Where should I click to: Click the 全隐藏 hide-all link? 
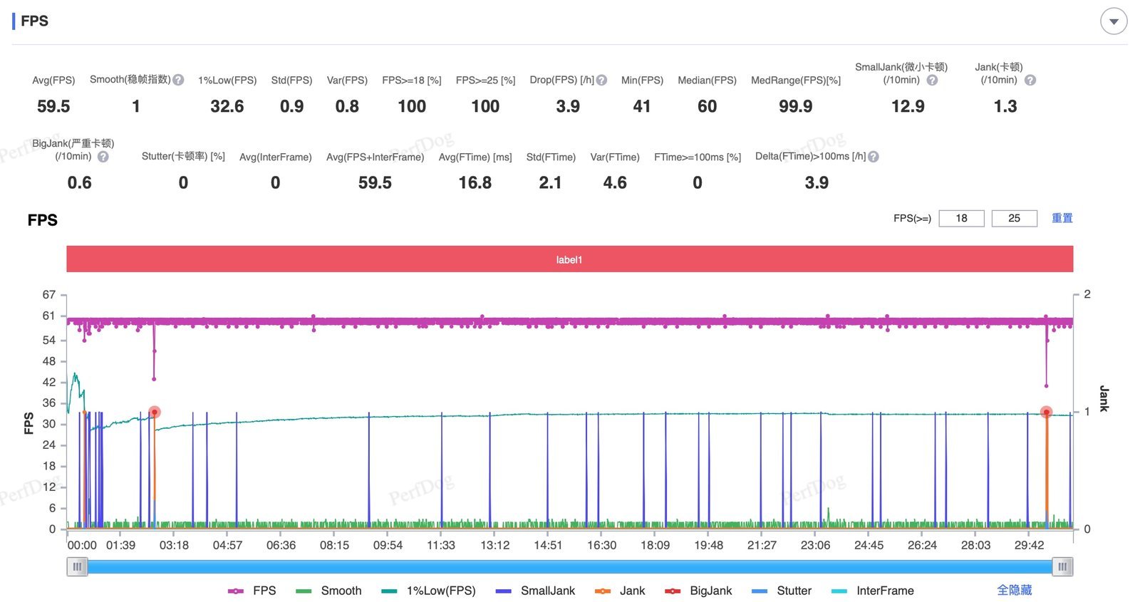coord(1014,590)
